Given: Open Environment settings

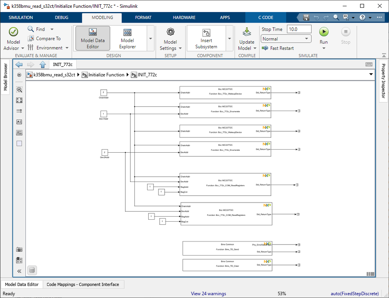Looking at the screenshot, I should point(45,48).
